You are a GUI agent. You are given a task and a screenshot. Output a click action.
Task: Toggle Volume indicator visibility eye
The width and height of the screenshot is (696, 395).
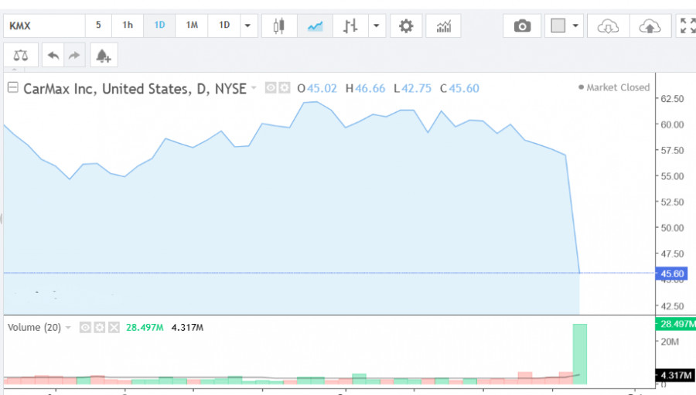pos(85,328)
